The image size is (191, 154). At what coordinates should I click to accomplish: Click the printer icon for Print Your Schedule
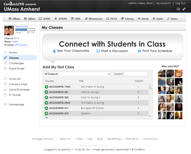(139, 51)
